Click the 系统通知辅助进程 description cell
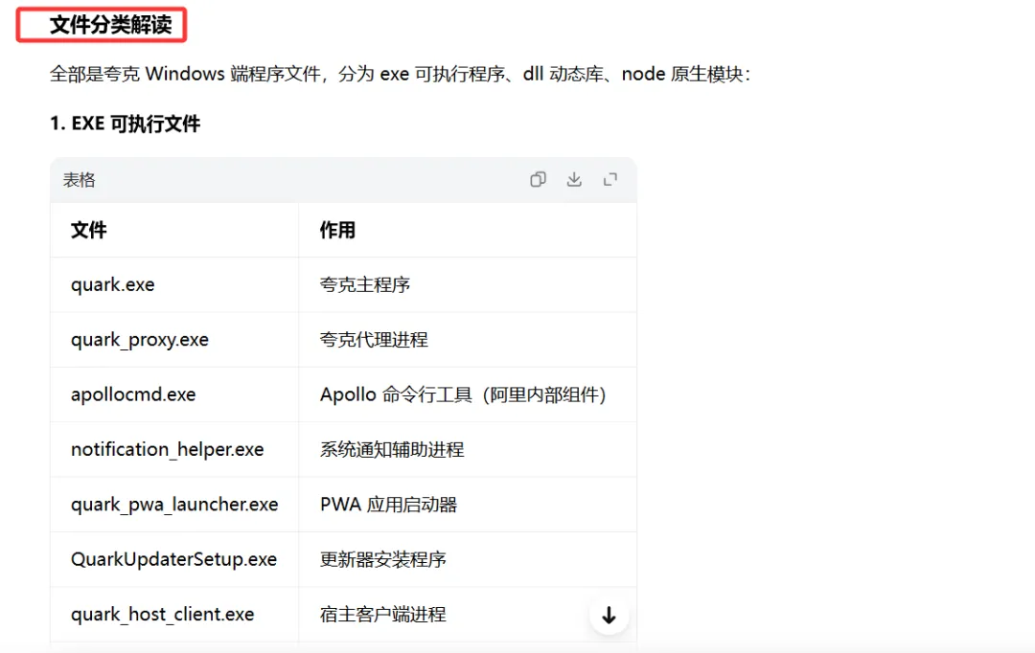1035x653 pixels. point(468,449)
